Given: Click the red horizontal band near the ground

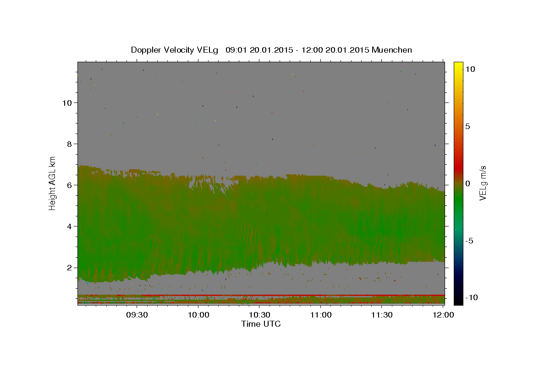Looking at the screenshot, I should (261, 295).
